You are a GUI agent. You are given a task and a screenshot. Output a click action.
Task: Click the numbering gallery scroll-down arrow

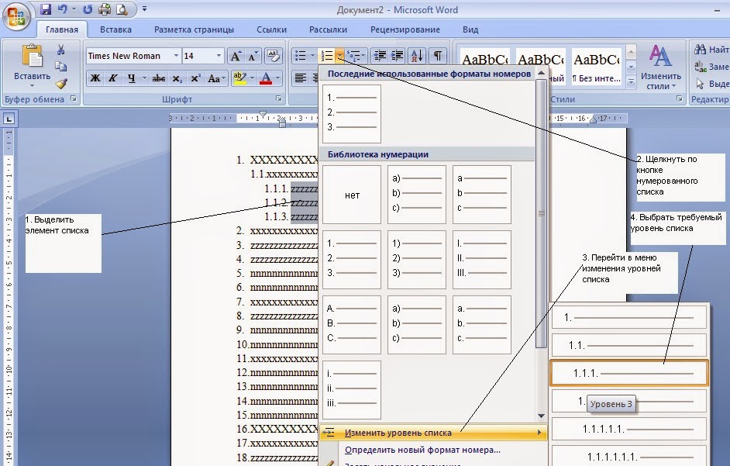(x=541, y=415)
